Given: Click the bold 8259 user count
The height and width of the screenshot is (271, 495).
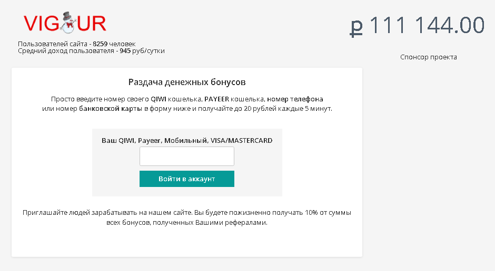Looking at the screenshot, I should [100, 44].
